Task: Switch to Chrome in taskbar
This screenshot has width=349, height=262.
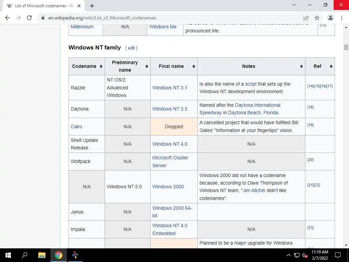Action: click(x=59, y=255)
